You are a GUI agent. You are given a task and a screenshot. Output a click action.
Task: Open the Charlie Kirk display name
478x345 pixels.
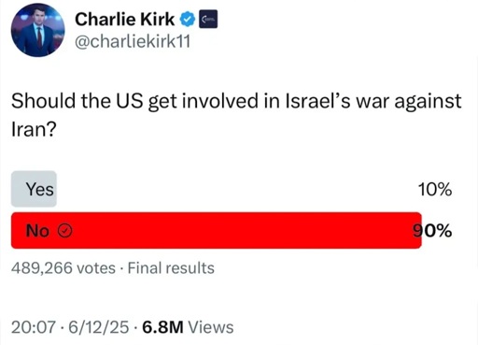click(125, 20)
